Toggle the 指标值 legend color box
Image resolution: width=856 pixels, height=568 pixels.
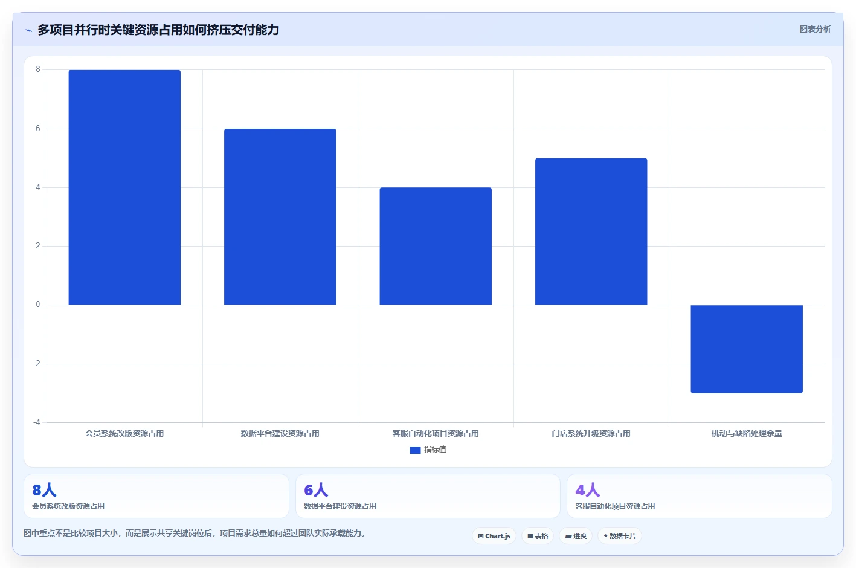[415, 450]
